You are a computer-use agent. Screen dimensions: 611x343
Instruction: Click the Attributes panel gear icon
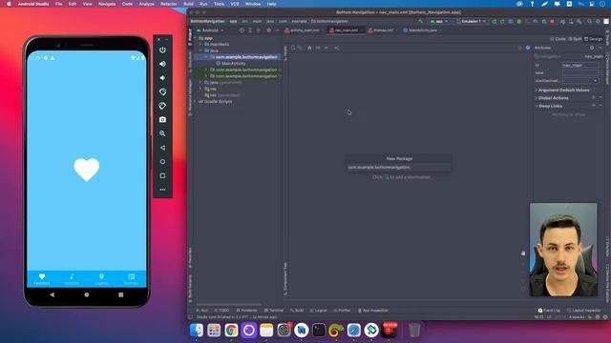click(592, 48)
